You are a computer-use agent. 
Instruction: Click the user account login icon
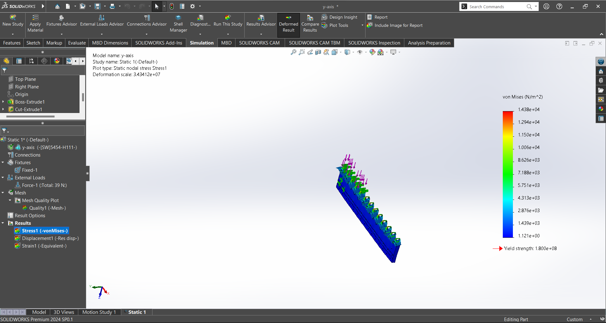[546, 6]
